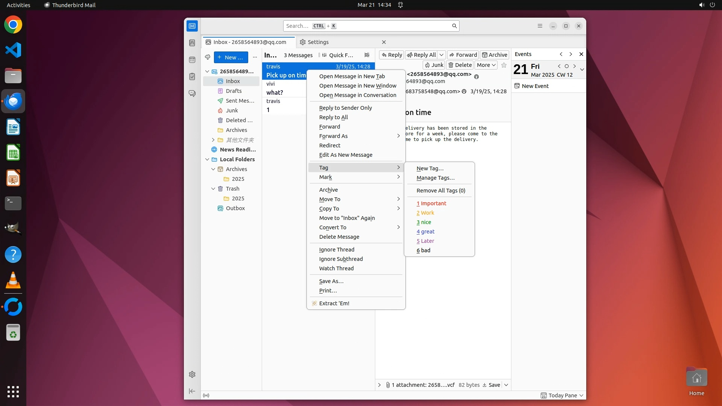This screenshot has width=722, height=406.
Task: Toggle the Today Pane button
Action: click(562, 395)
